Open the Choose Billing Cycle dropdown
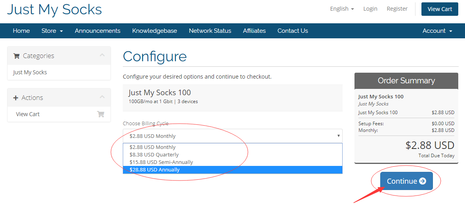The width and height of the screenshot is (465, 207). click(x=232, y=136)
